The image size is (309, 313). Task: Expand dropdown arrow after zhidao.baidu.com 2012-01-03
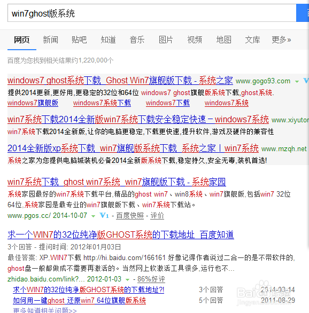coord(127,280)
